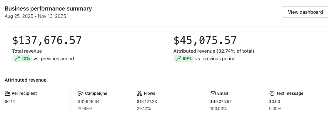
Task: Click the Campaigns amount $31,948.34
Action: [x=88, y=101]
